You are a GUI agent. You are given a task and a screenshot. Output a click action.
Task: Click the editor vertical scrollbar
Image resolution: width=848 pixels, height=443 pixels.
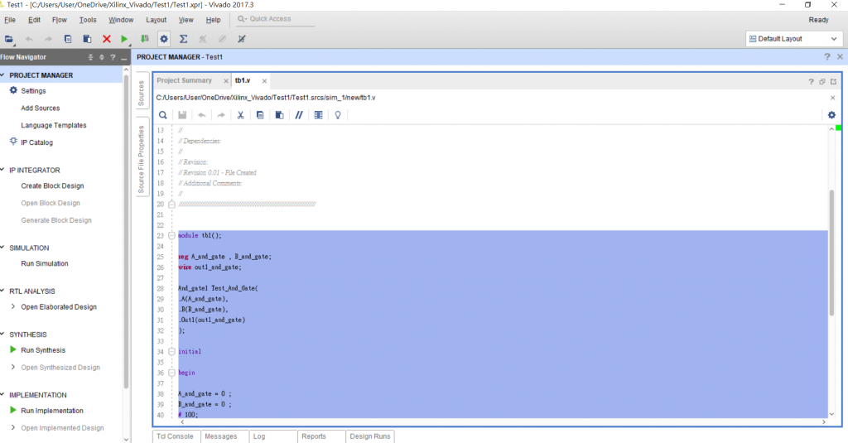pyautogui.click(x=831, y=254)
